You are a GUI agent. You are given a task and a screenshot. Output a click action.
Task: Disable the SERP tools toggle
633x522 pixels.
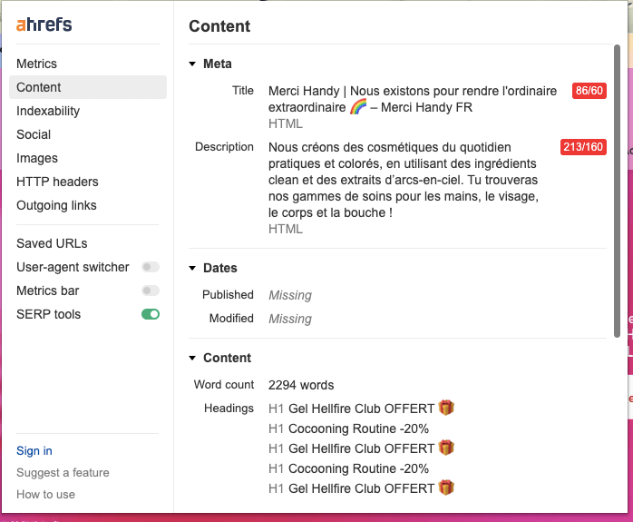tap(151, 314)
